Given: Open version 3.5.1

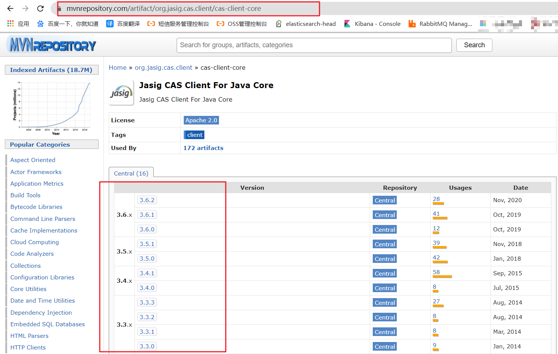Looking at the screenshot, I should 147,244.
